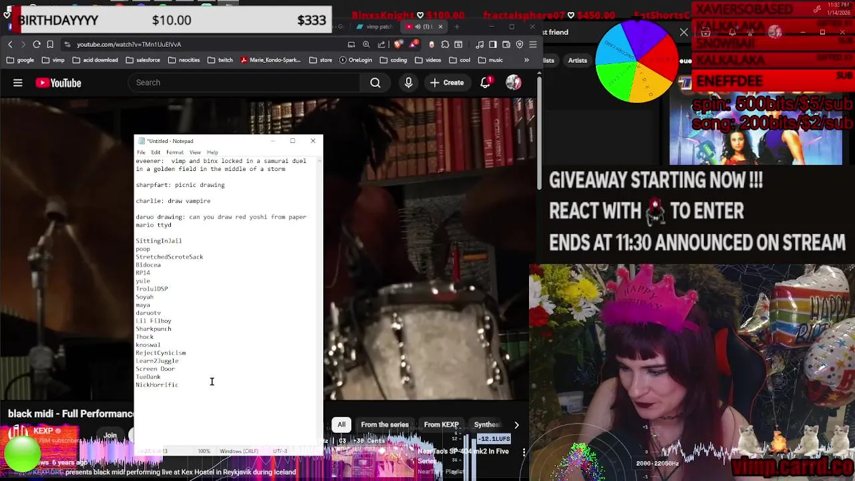Click 'charlie: draw vampire' text in Notepad
The width and height of the screenshot is (855, 481).
[x=173, y=201]
